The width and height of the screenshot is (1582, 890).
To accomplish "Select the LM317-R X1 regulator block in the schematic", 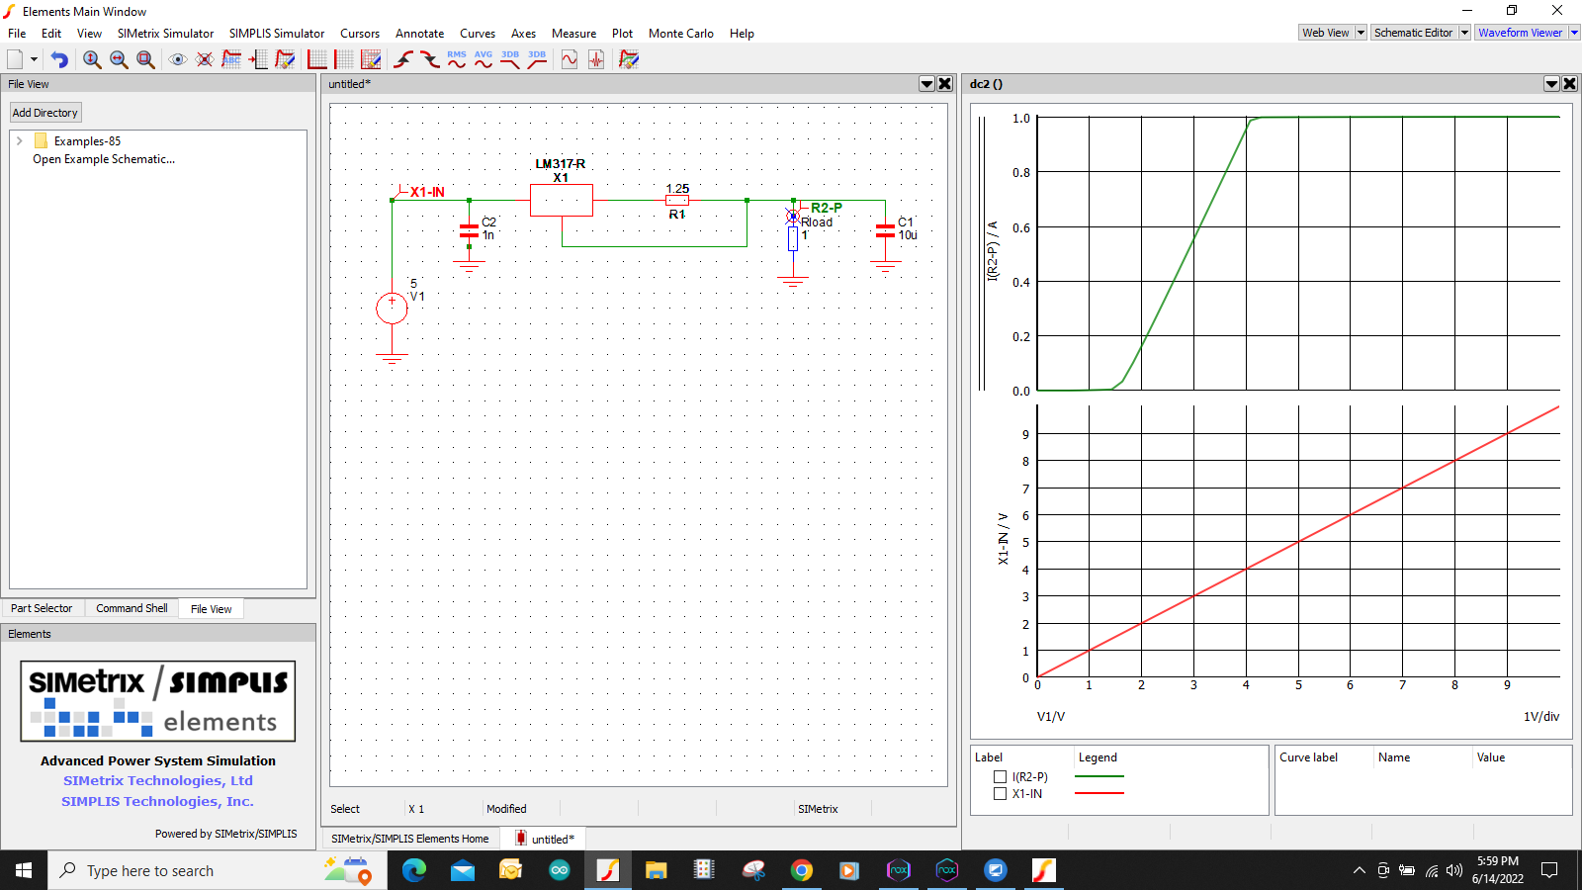I will click(x=562, y=200).
